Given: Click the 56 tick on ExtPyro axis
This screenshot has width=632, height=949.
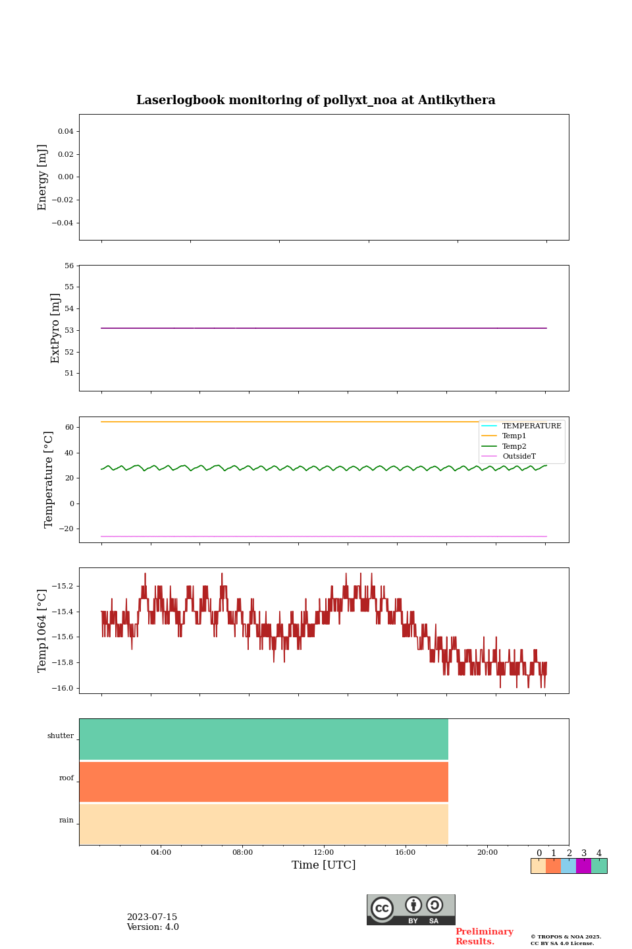Looking at the screenshot, I should [69, 266].
